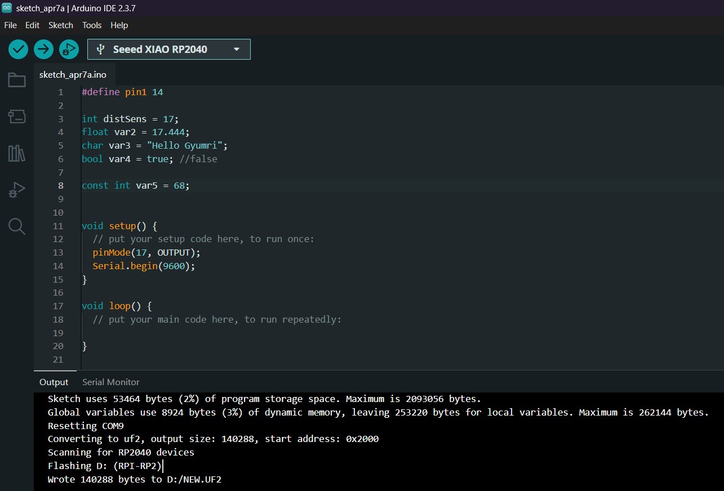
Task: Start debugging with the debug toolbar icon
Action: (x=69, y=49)
